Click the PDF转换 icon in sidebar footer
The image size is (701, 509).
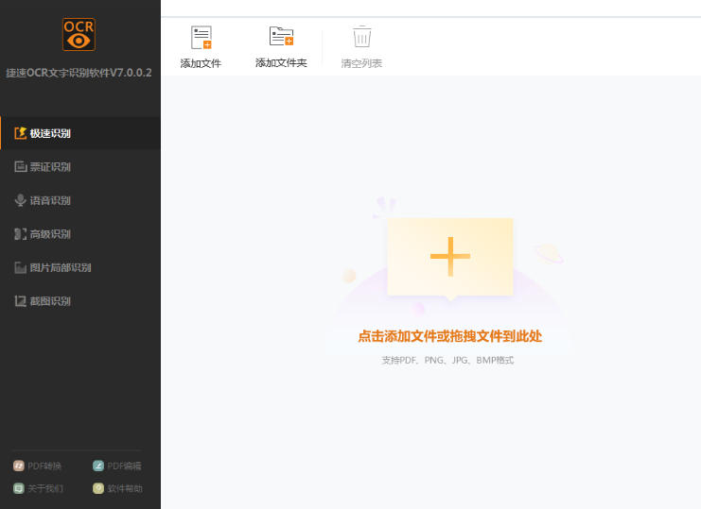click(18, 466)
